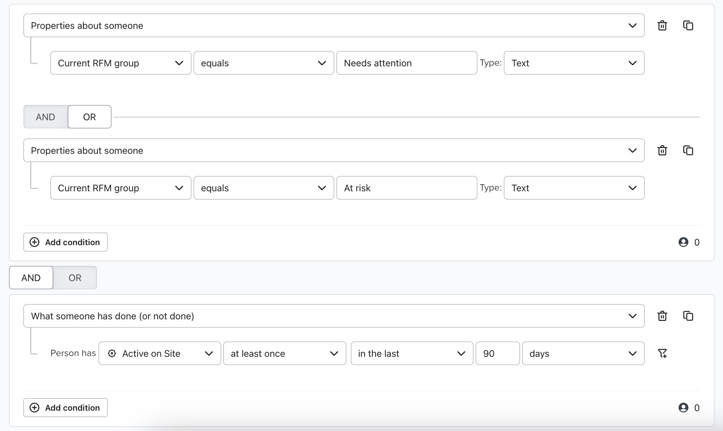The height and width of the screenshot is (431, 723).
Task: Duplicate the "Needs attention" condition
Action: pos(688,25)
